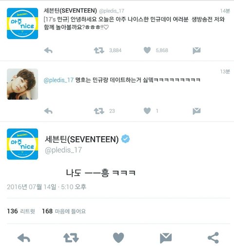The height and width of the screenshot is (246, 234).
Task: Open the @pledis_17 mention link in reply
Action: pyautogui.click(x=58, y=80)
